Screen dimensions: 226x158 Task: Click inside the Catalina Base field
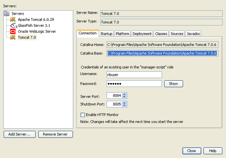162,54
